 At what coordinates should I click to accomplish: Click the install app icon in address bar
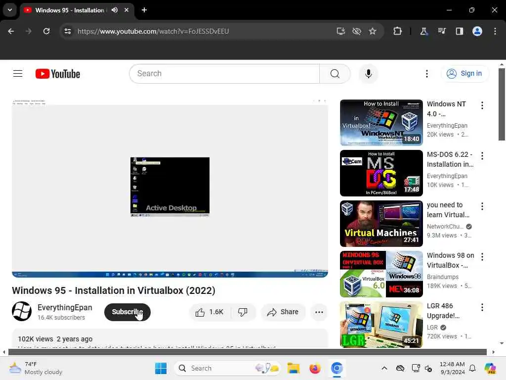pyautogui.click(x=341, y=31)
